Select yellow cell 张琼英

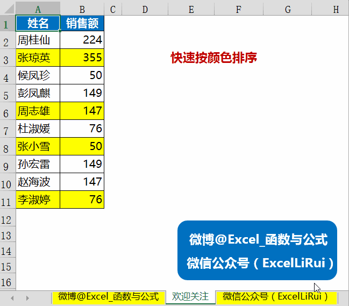pos(38,58)
